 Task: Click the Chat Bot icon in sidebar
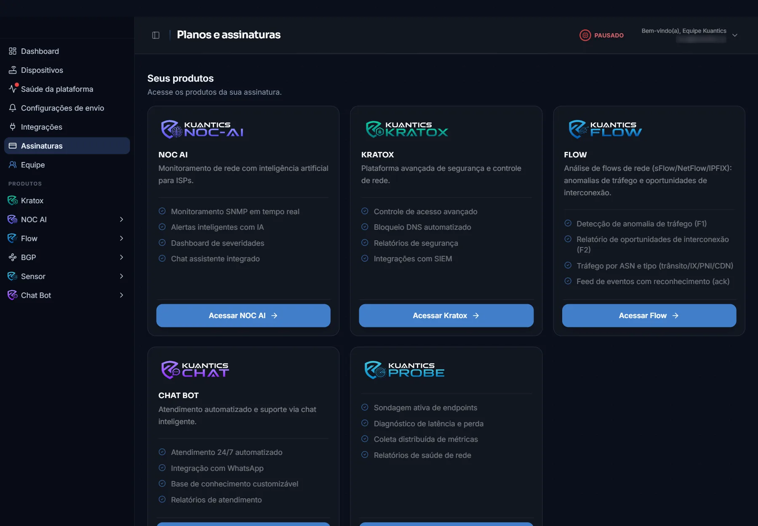click(13, 295)
